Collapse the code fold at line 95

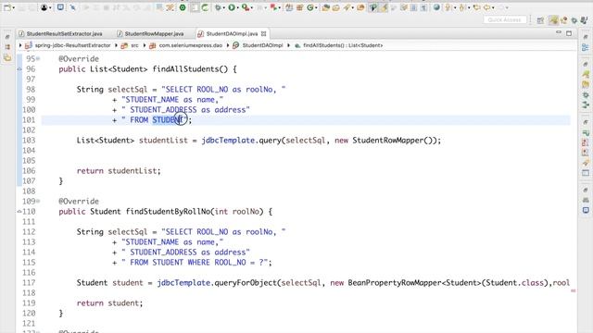pyautogui.click(x=38, y=58)
